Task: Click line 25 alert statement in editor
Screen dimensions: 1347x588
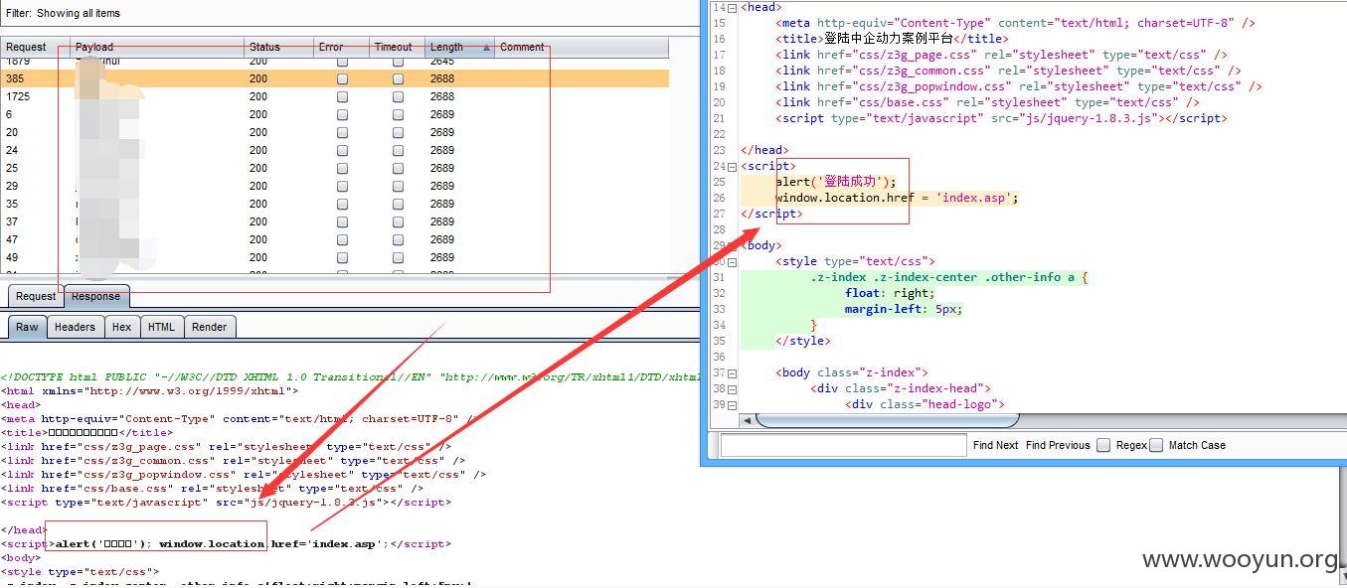Action: click(x=836, y=182)
